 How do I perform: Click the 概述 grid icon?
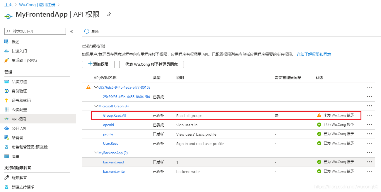tap(6, 42)
